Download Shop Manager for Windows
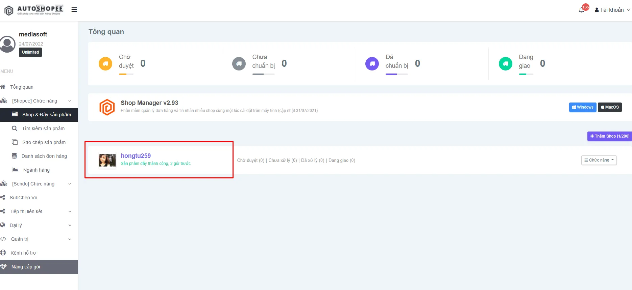Viewport: 632px width, 290px height. tap(583, 107)
